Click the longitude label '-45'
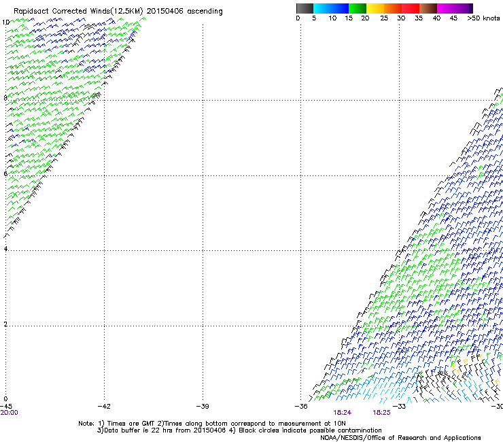This screenshot has height=442, width=503. (x=5, y=407)
